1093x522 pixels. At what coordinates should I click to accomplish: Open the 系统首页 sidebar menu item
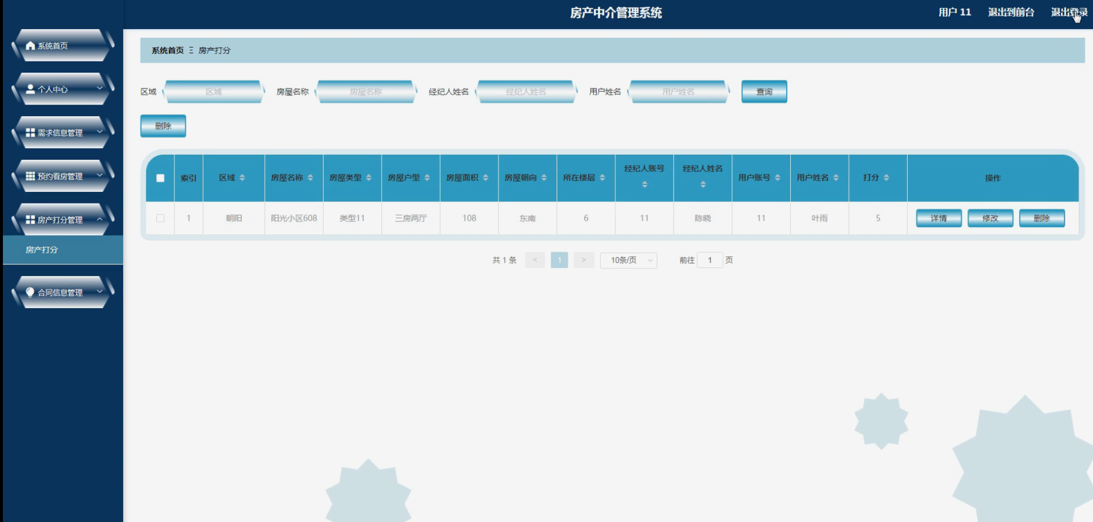pos(62,45)
